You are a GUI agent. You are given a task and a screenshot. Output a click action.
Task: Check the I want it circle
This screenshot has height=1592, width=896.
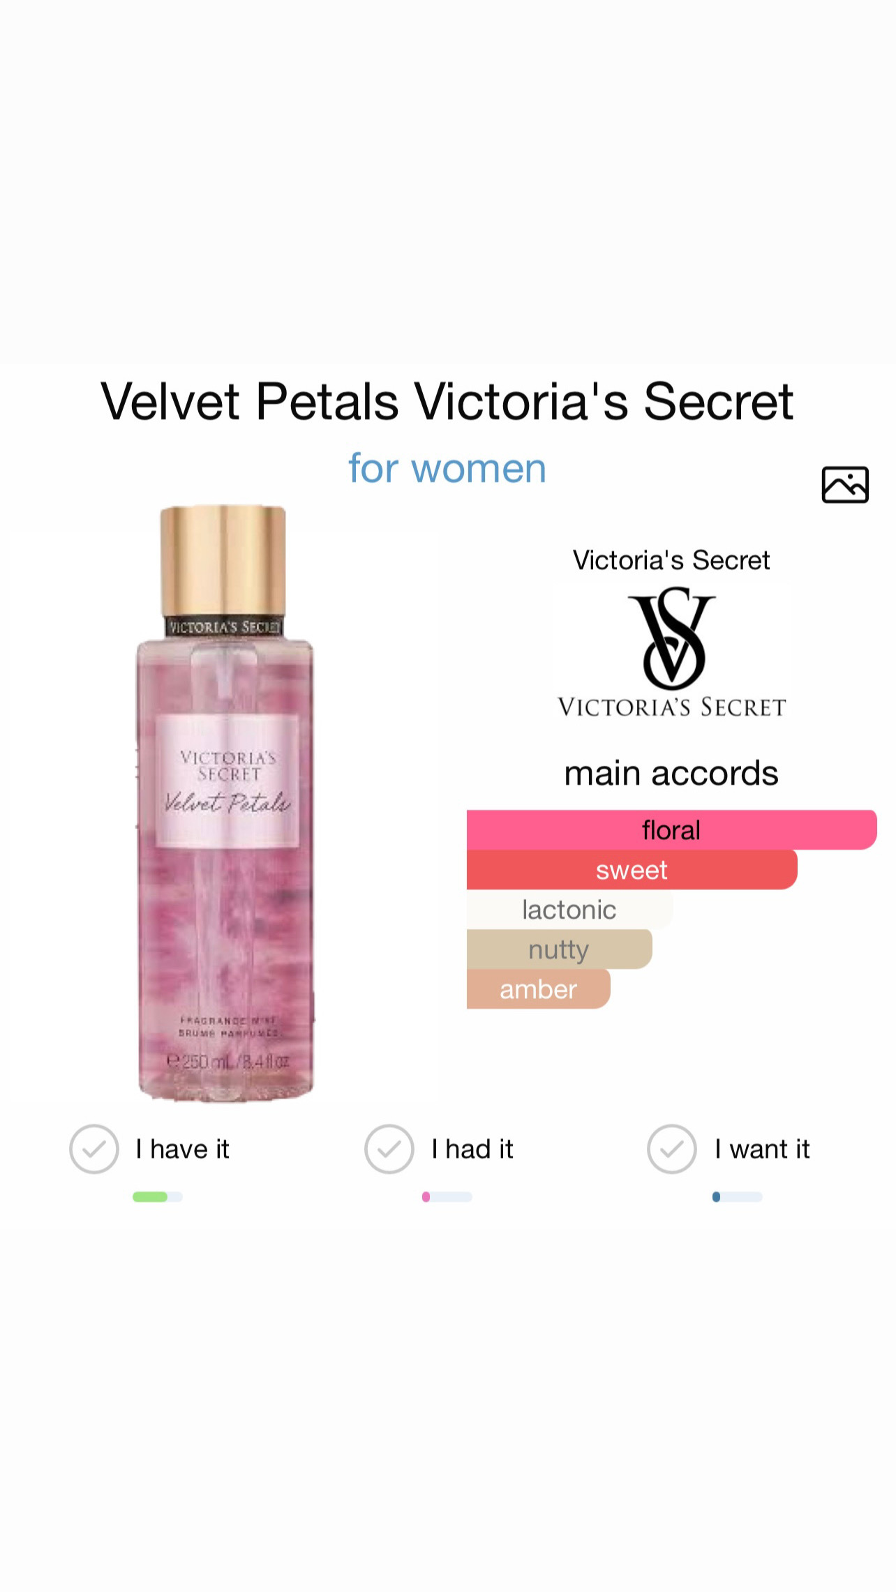click(x=672, y=1149)
